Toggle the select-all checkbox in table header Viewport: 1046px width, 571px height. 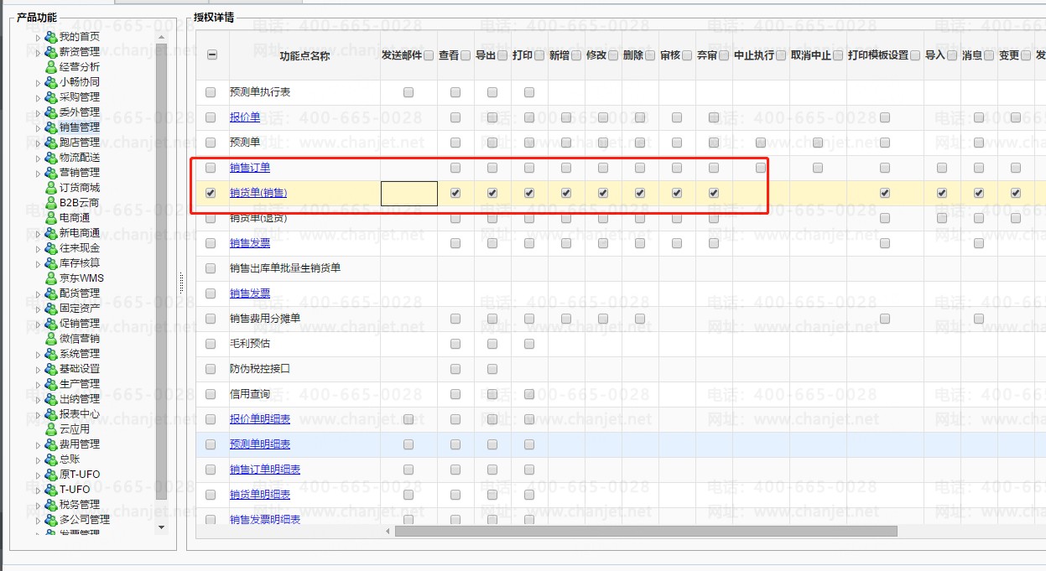pos(211,55)
